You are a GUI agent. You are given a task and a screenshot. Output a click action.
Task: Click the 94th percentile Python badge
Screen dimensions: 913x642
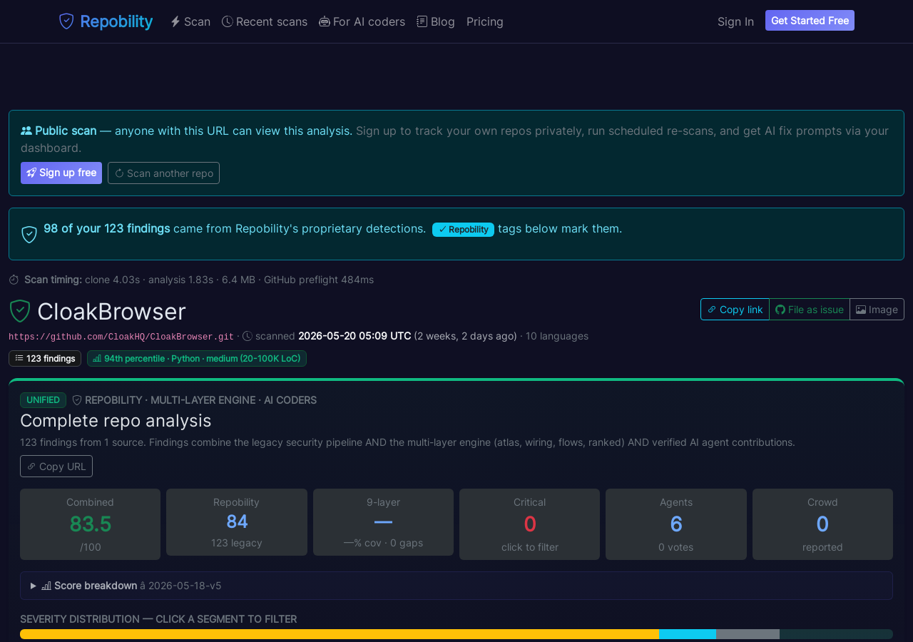pos(197,358)
